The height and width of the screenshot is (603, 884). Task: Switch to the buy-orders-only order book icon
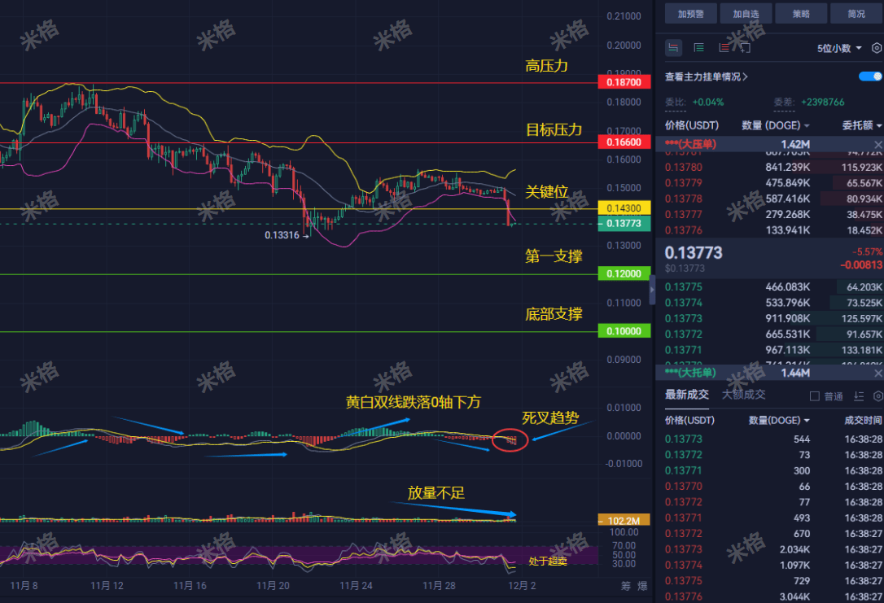click(698, 48)
